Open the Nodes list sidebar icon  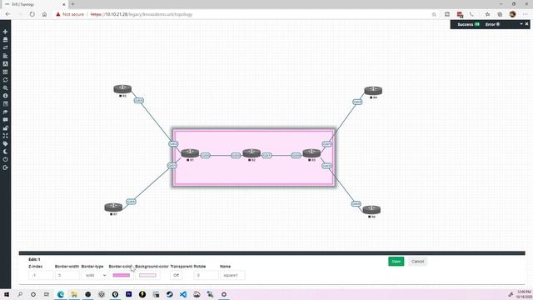(5, 40)
